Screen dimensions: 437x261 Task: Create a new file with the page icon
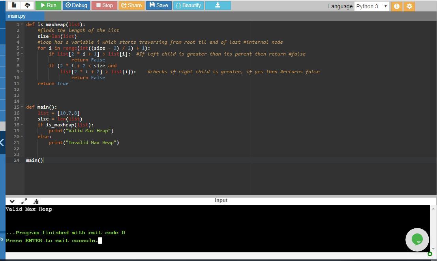(14, 6)
